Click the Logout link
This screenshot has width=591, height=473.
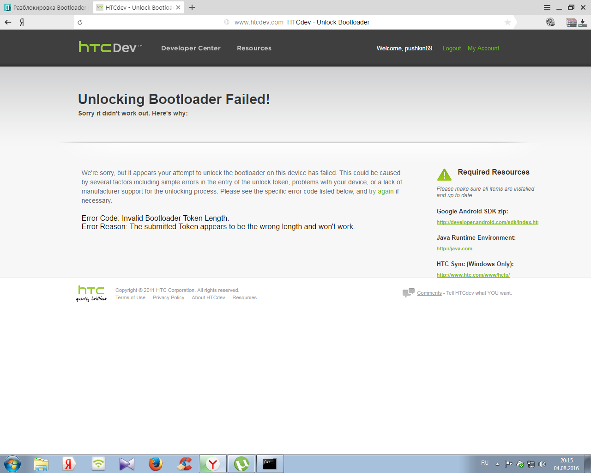[x=451, y=48]
